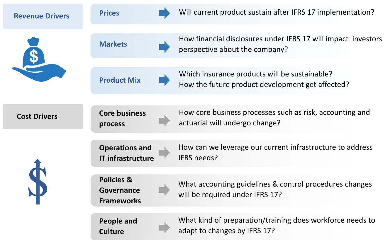The width and height of the screenshot is (390, 249).
Task: Click the Prices label
Action: [109, 13]
